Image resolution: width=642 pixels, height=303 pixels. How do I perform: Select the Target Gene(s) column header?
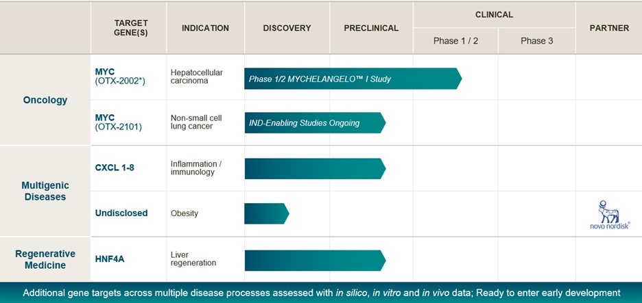click(x=130, y=28)
